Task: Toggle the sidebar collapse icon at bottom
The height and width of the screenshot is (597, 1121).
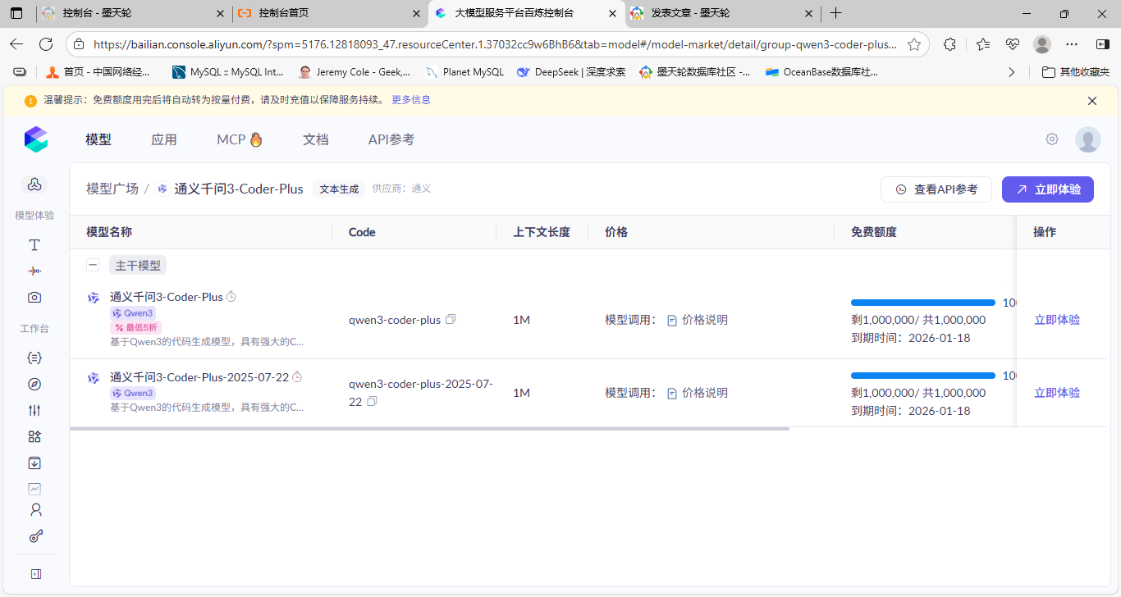Action: [35, 574]
